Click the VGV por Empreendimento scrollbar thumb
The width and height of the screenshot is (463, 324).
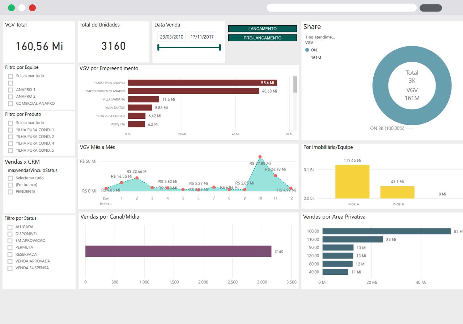tap(295, 84)
